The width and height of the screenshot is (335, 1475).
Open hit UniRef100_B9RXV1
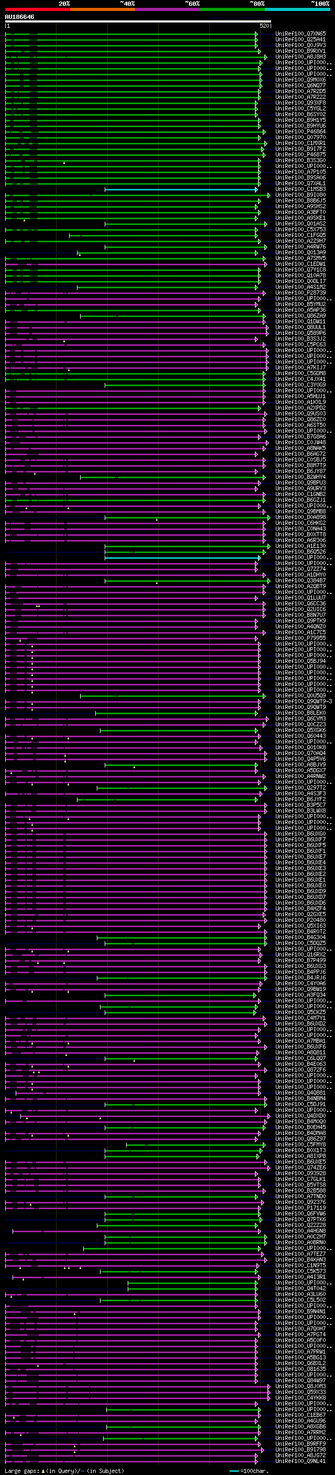(300, 51)
